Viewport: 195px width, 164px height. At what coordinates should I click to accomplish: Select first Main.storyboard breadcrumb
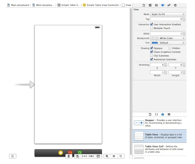(18, 5)
